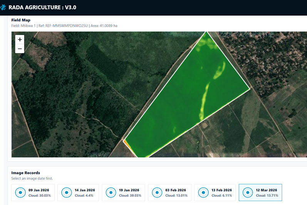The image size is (307, 205).
Task: Click the 'Cloud: 13.71%' value
Action: [x=267, y=195]
